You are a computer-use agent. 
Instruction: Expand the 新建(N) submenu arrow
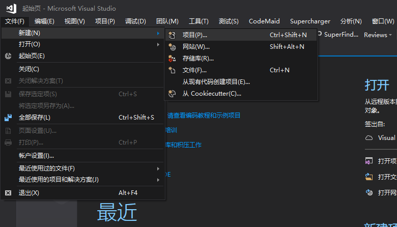[158, 33]
